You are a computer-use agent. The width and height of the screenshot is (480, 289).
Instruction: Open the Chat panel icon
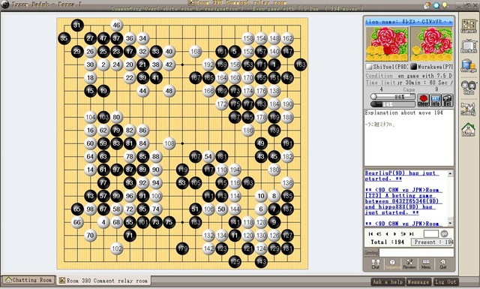pos(376,264)
